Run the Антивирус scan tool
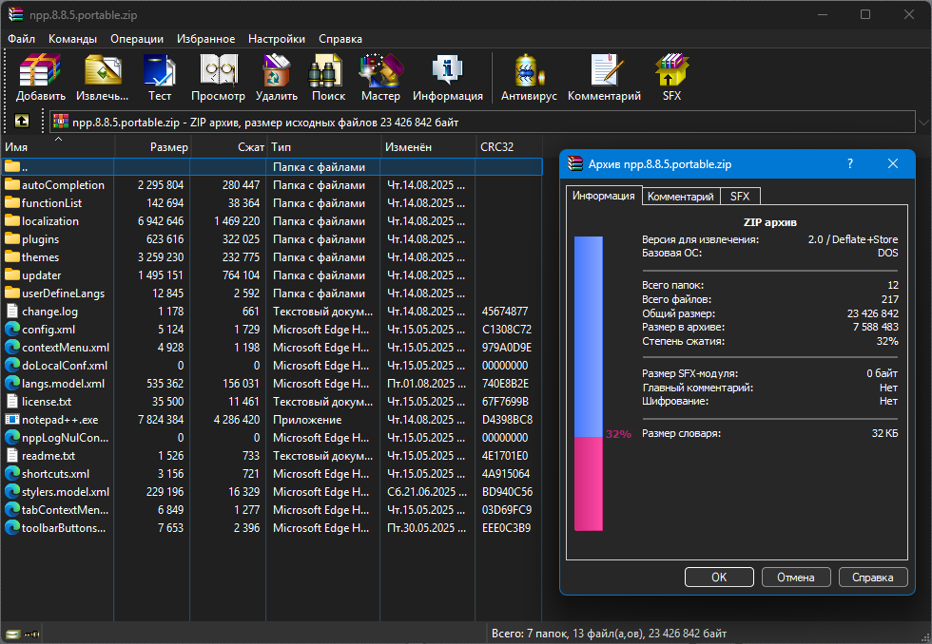Image resolution: width=932 pixels, height=644 pixels. [x=529, y=77]
